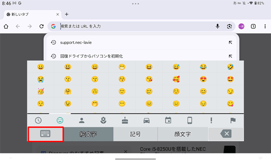The width and height of the screenshot is (271, 162).
Task: Insert rolling on floor laughing emoji
Action: click(230, 67)
